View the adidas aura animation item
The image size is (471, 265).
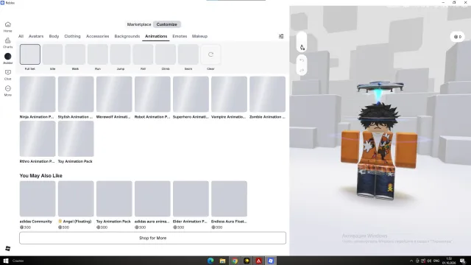(x=152, y=199)
